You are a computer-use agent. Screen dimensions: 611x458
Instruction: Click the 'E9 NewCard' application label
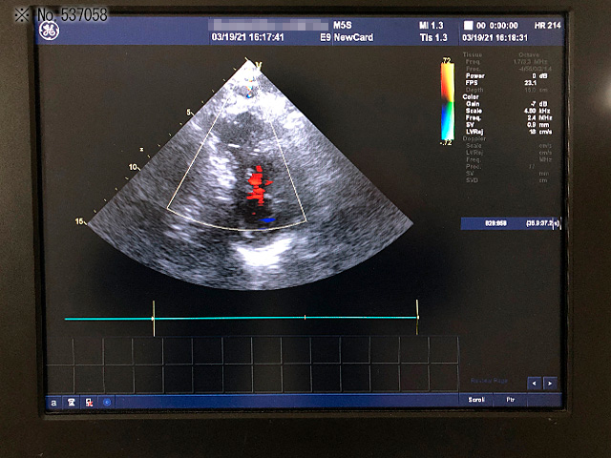coord(347,38)
